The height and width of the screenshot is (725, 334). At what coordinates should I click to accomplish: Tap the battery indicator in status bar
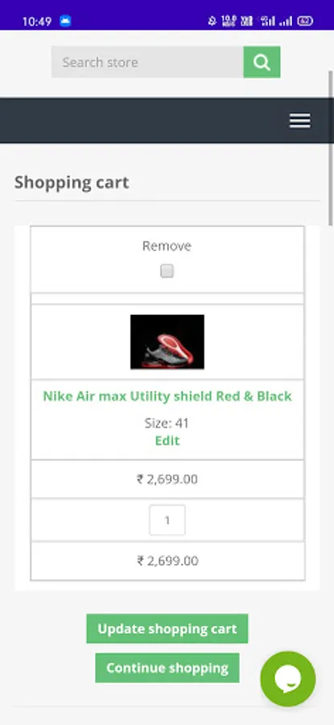click(305, 21)
